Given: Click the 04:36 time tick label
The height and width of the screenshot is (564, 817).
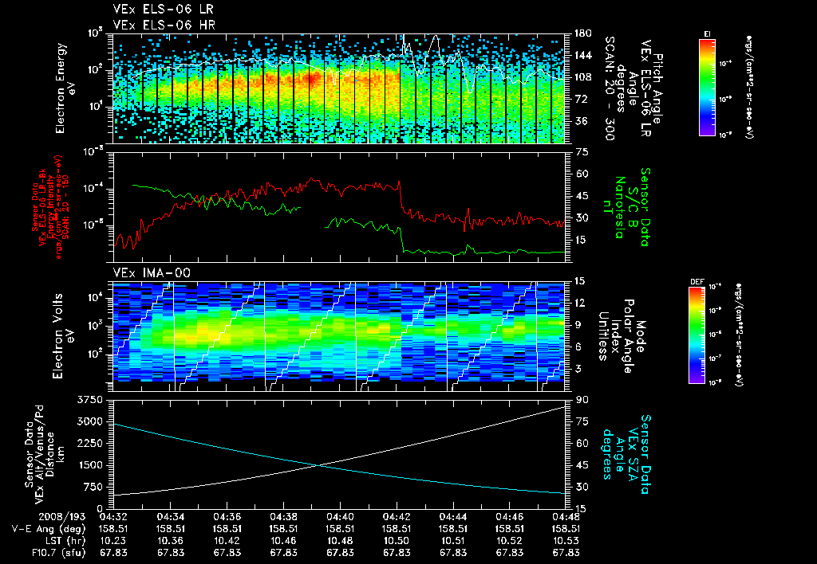Looking at the screenshot, I should pos(227,517).
